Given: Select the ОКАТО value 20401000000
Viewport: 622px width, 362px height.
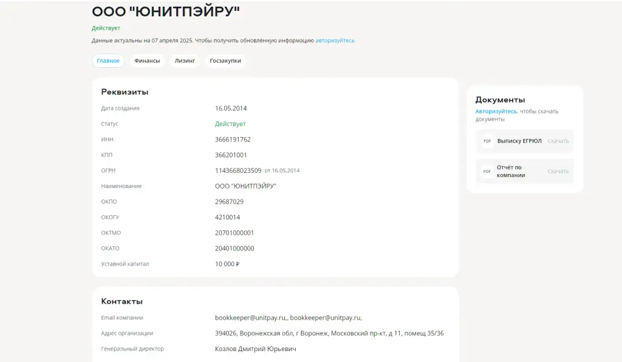Looking at the screenshot, I should tap(234, 249).
